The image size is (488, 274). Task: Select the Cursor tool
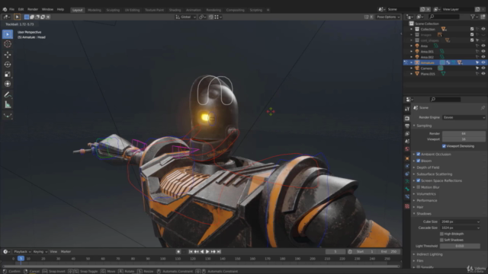pos(8,44)
